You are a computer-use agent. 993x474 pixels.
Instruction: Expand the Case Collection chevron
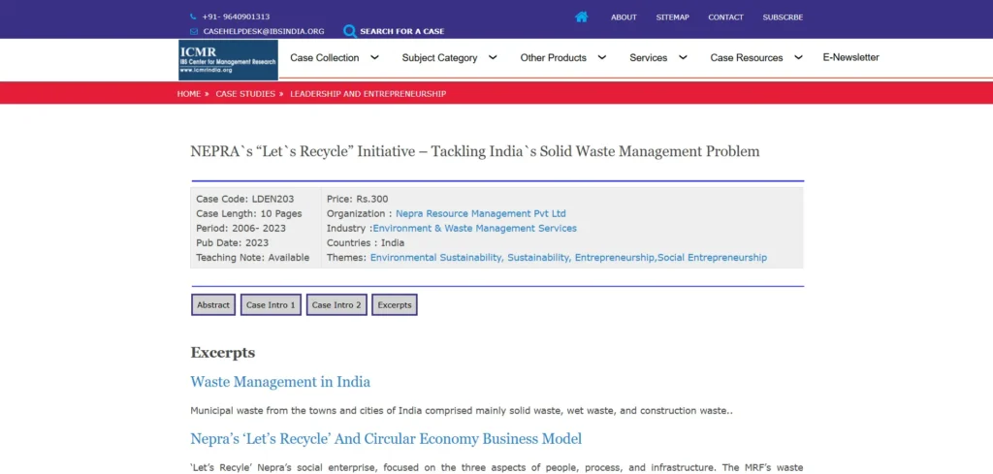(375, 57)
